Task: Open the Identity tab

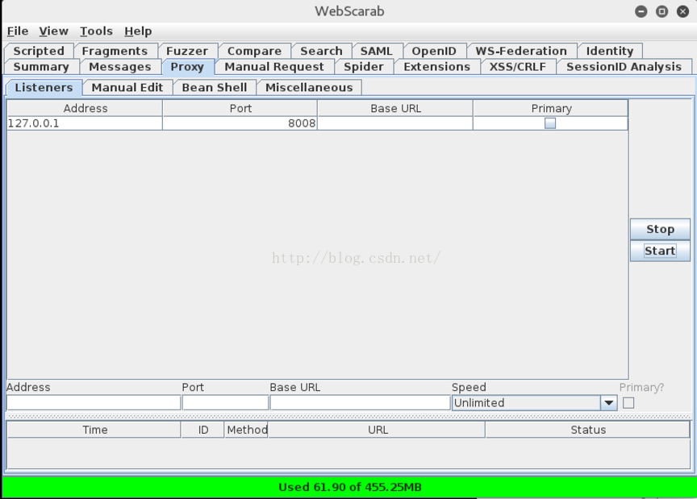Action: click(x=609, y=51)
